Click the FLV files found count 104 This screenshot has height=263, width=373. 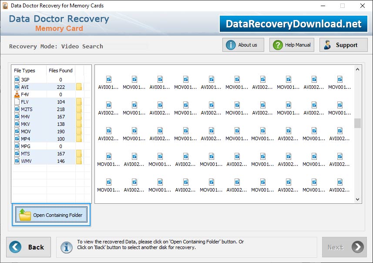click(61, 102)
